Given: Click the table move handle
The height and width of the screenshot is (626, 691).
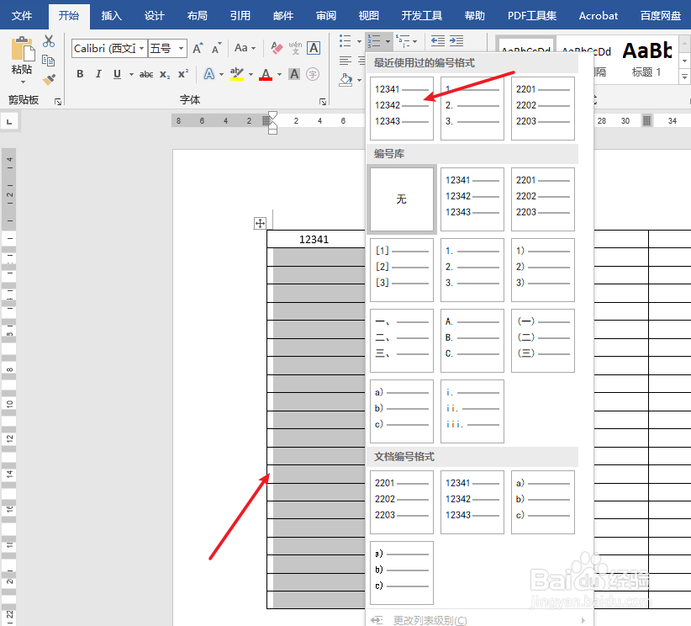Looking at the screenshot, I should (x=260, y=223).
